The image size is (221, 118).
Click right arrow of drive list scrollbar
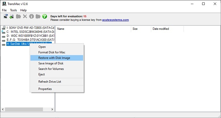[x=52, y=109]
